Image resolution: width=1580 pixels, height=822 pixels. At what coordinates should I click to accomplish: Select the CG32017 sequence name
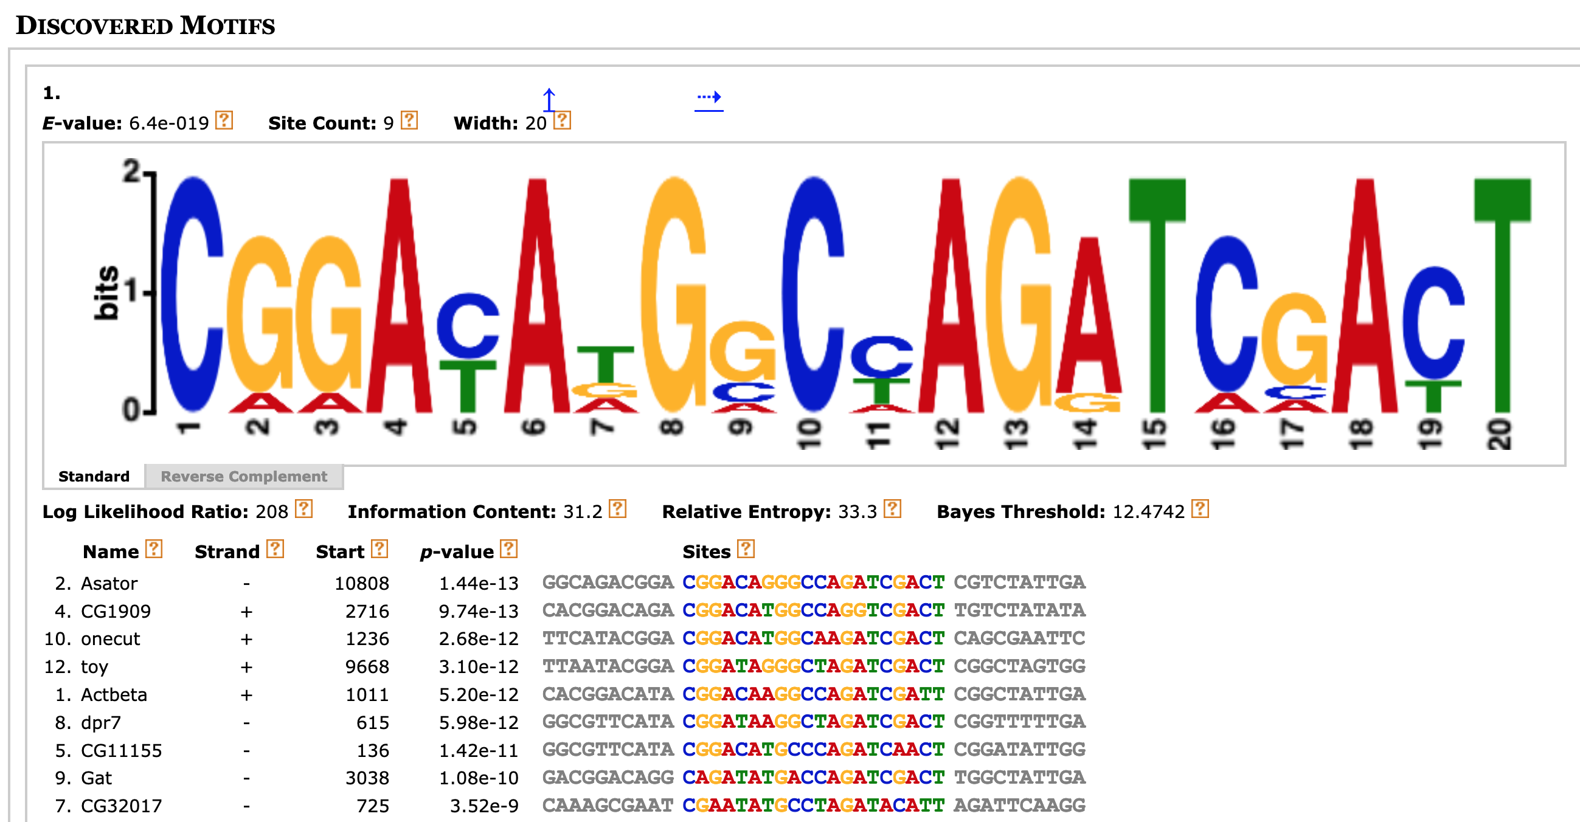(122, 806)
